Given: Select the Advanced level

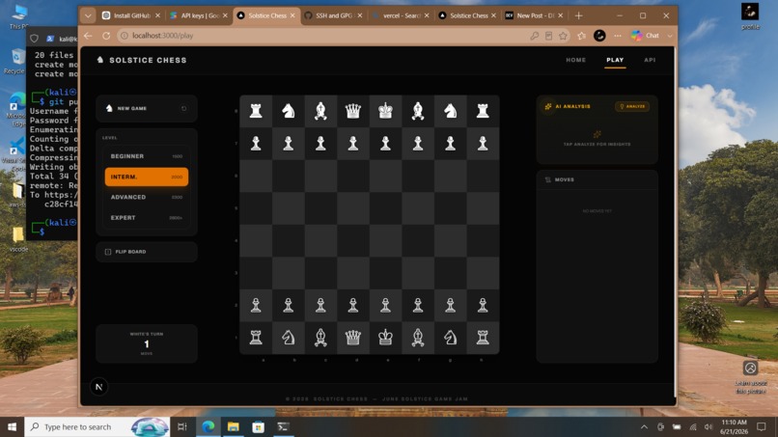Looking at the screenshot, I should click(147, 197).
